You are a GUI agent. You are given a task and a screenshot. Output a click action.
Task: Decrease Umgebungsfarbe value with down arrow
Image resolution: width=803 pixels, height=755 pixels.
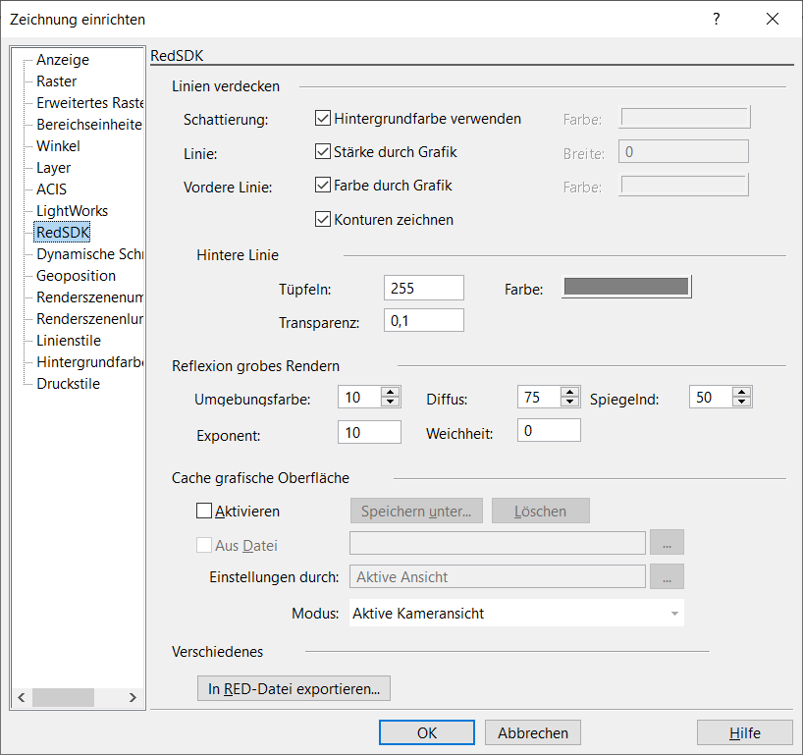[391, 402]
